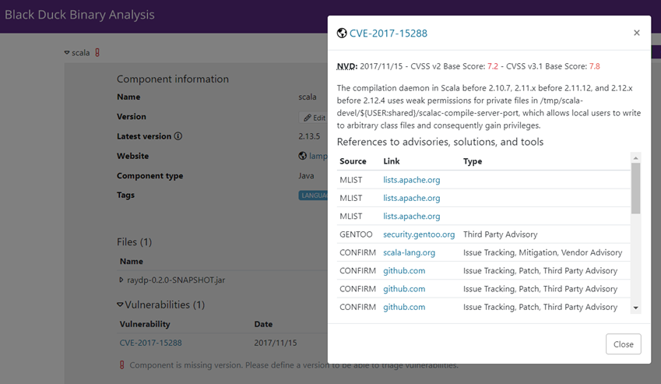Click the Java component type value
Screen dimensions: 661x384
click(306, 176)
